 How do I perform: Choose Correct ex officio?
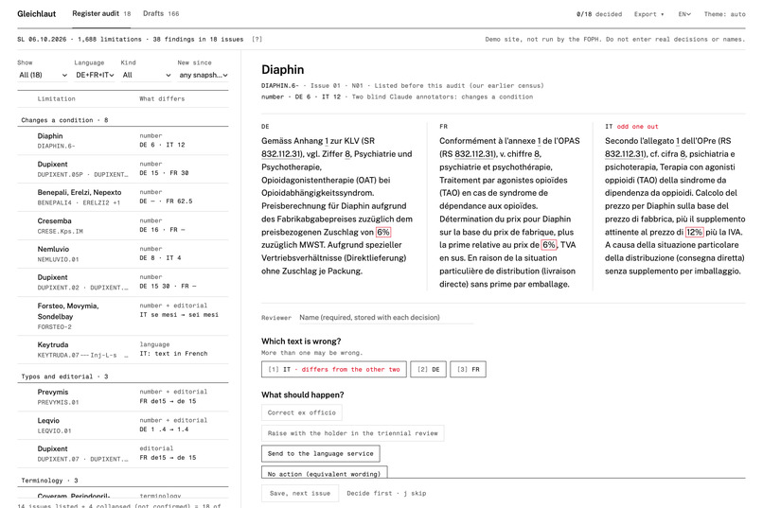coord(302,412)
